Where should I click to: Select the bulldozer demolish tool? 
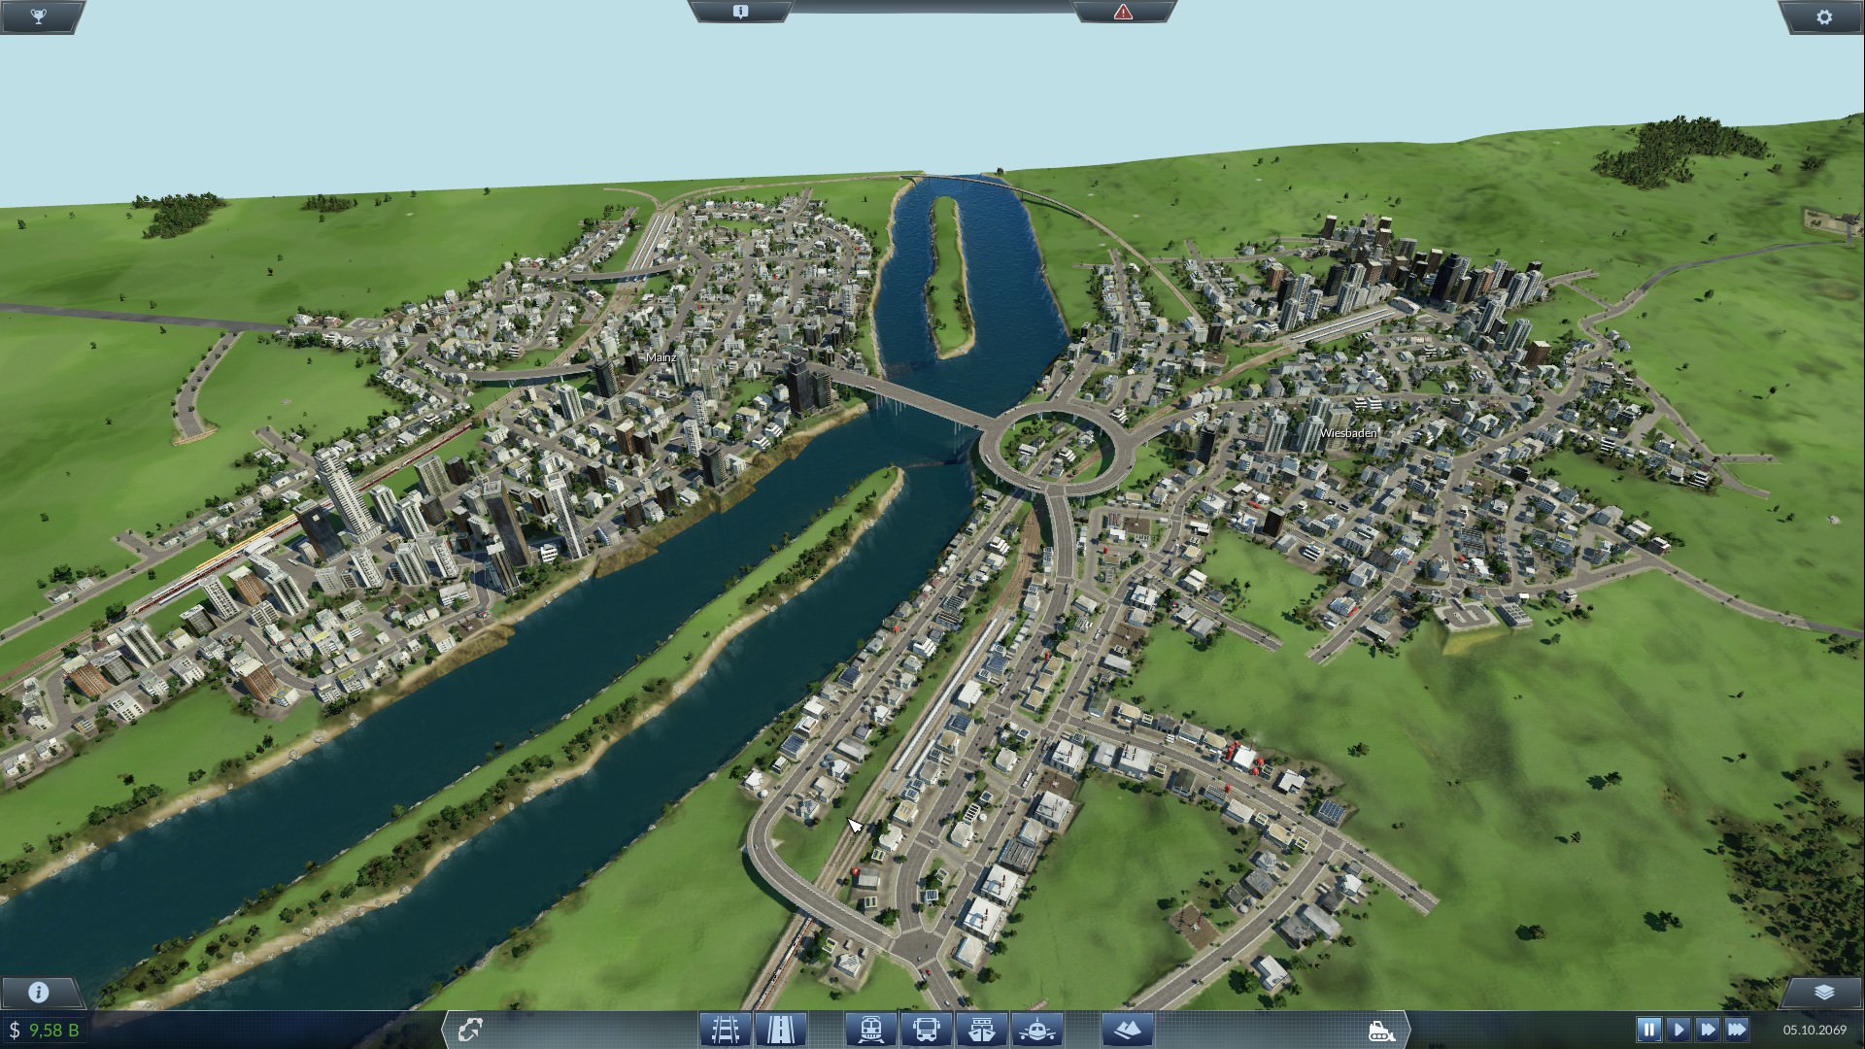click(x=1380, y=1030)
